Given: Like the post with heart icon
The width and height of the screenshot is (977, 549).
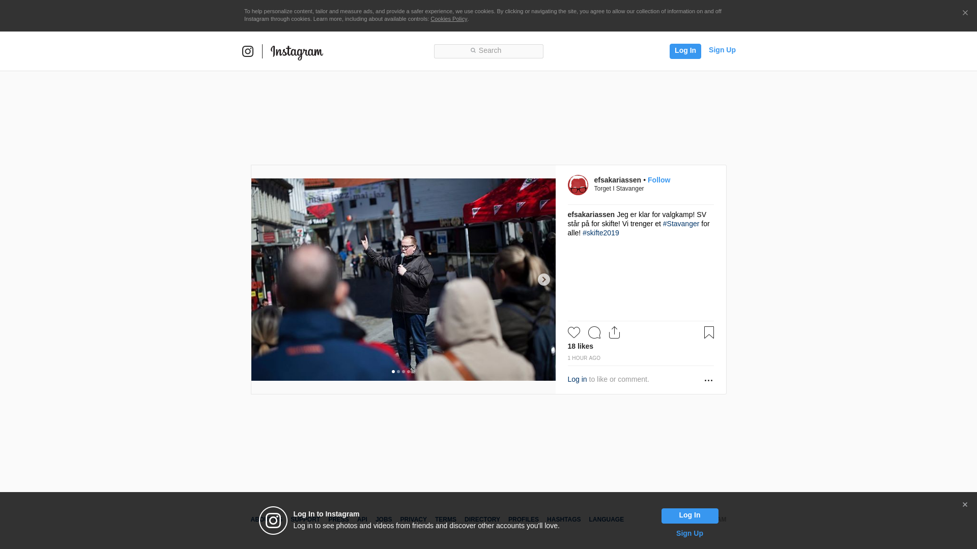Looking at the screenshot, I should [x=574, y=332].
